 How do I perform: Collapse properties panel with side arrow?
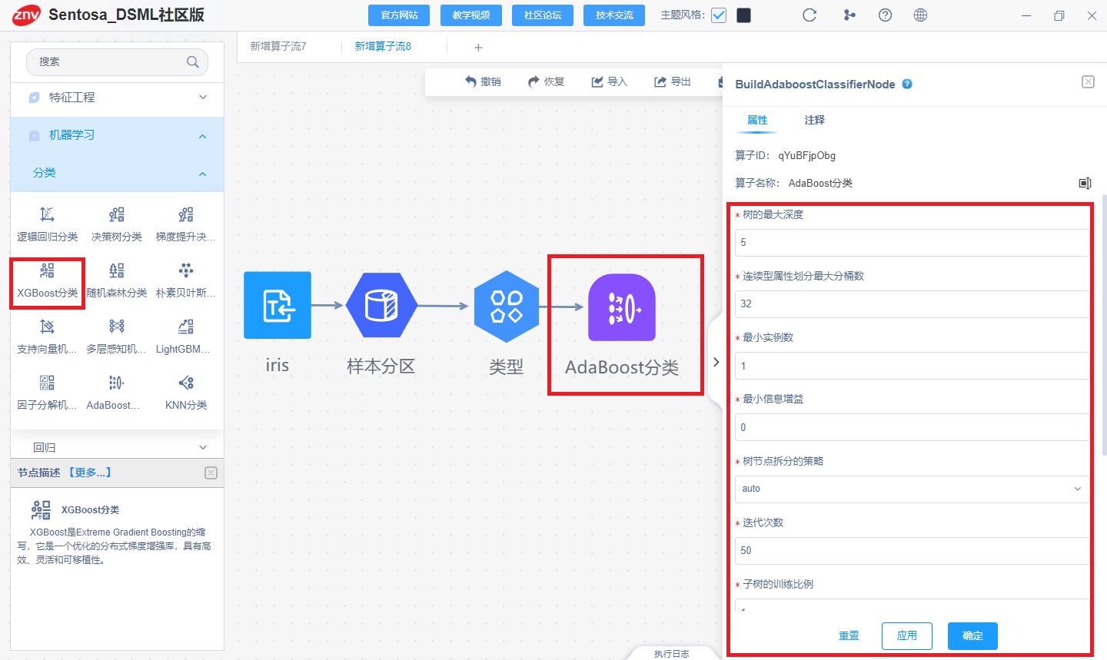click(x=716, y=362)
